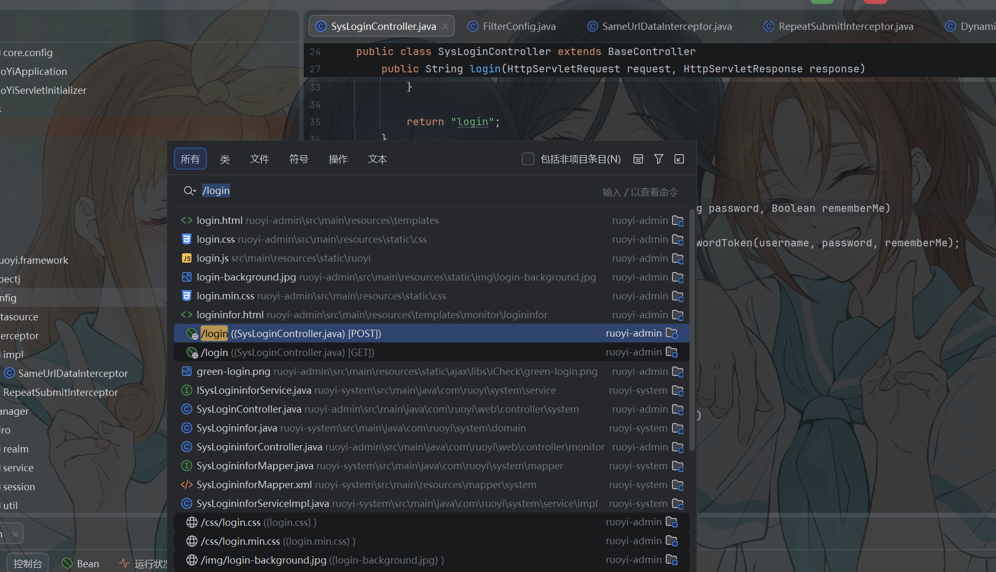Screen dimensions: 996x572
Task: Click class icon of SysLogininfor.java result
Action: 186,428
